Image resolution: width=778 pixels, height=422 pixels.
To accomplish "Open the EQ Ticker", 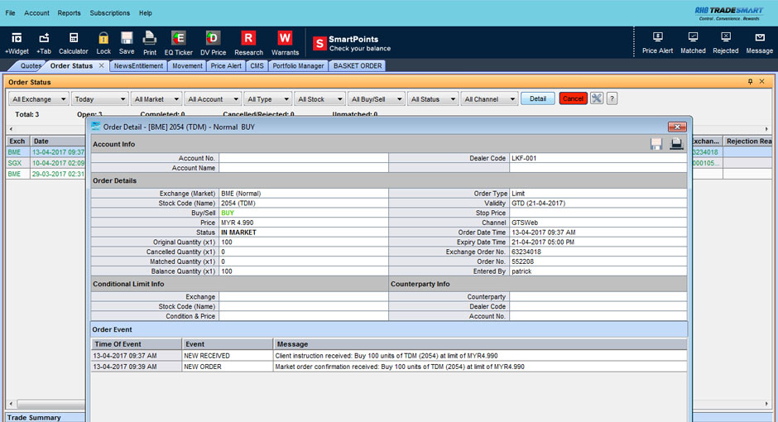I will click(x=178, y=43).
